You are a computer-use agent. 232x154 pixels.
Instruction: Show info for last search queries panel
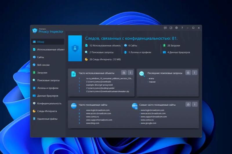[195, 72]
